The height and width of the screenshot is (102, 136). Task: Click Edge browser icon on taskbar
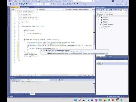[x=100, y=100]
